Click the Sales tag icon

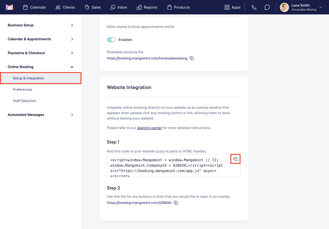87,7
